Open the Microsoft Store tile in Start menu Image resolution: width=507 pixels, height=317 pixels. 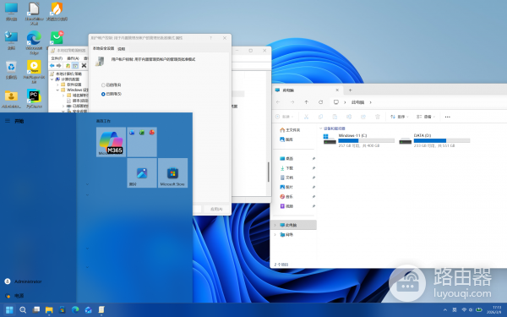pos(172,172)
